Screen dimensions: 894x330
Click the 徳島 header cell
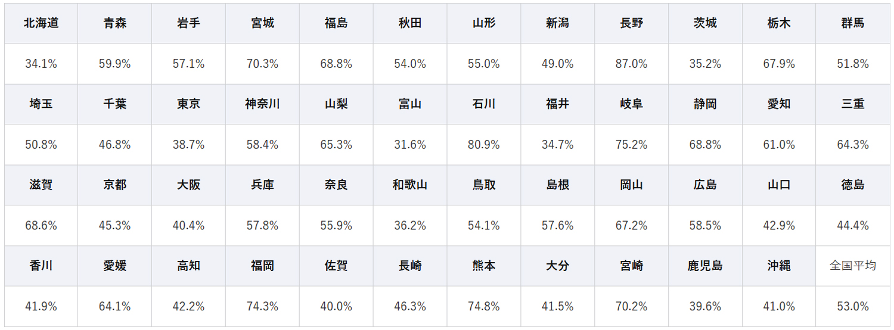[x=853, y=185]
